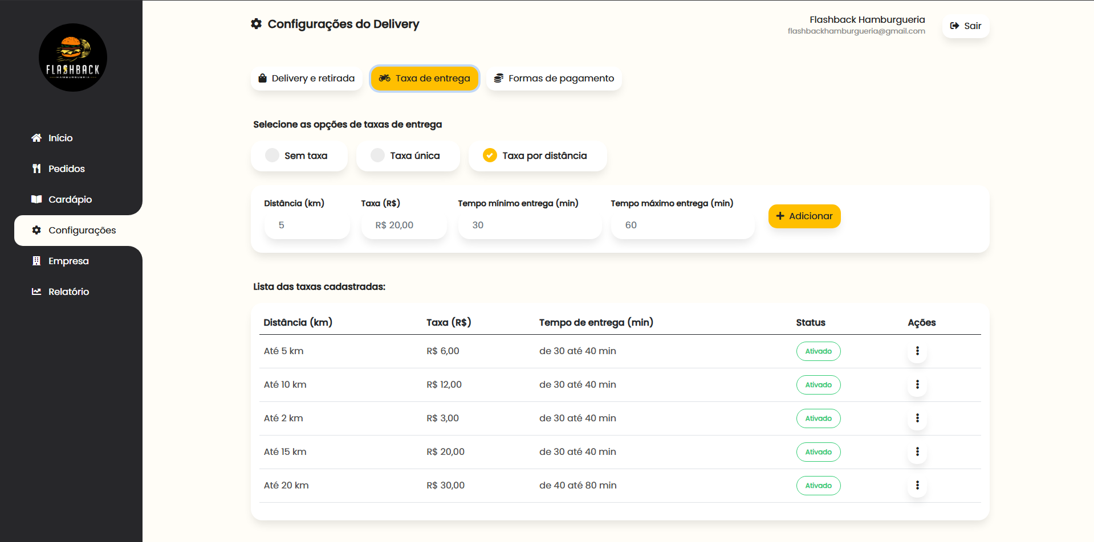Select the Sem taxa radio option
1094x542 pixels.
[x=273, y=155]
